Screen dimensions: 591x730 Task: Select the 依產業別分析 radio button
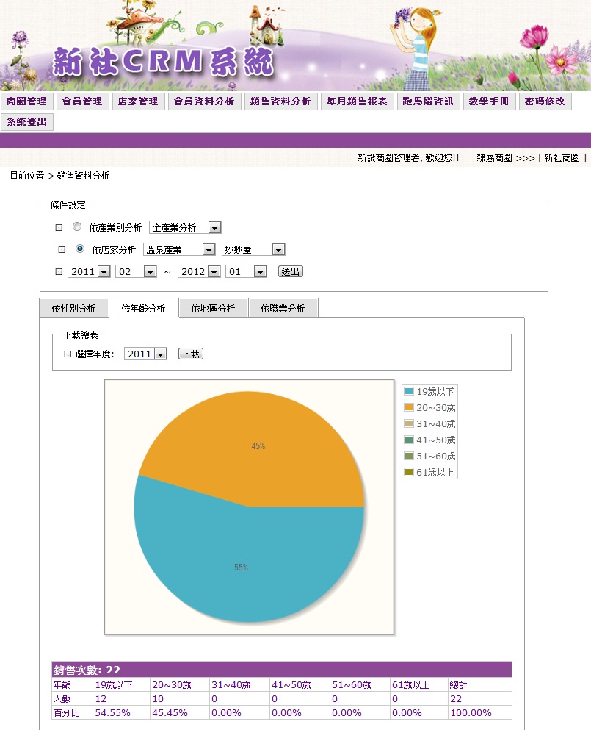point(77,226)
